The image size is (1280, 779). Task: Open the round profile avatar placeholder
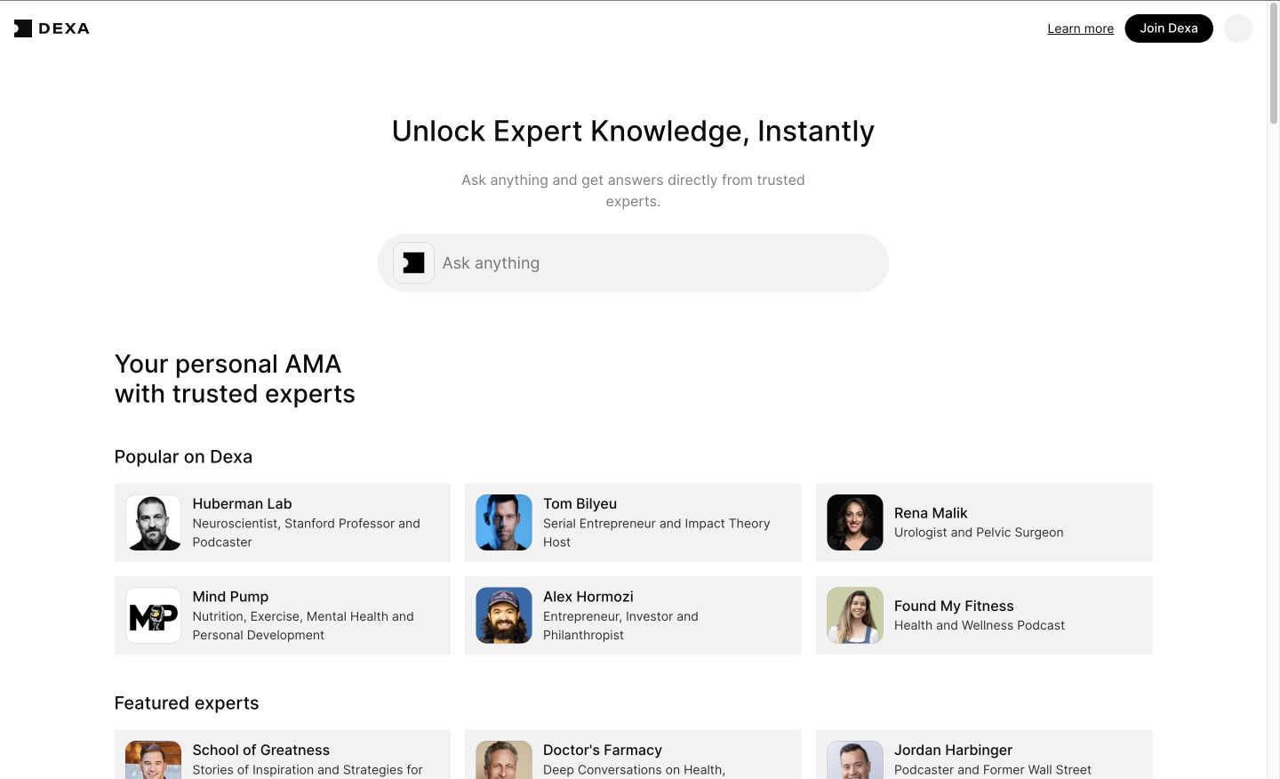(x=1238, y=28)
